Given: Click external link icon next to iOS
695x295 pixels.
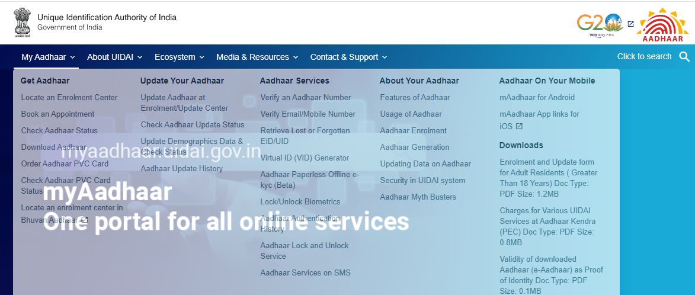Looking at the screenshot, I should 519,126.
